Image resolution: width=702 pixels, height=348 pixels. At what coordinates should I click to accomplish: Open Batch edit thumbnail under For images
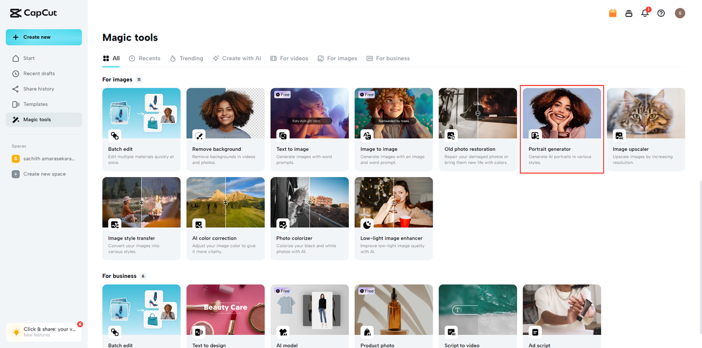(141, 113)
